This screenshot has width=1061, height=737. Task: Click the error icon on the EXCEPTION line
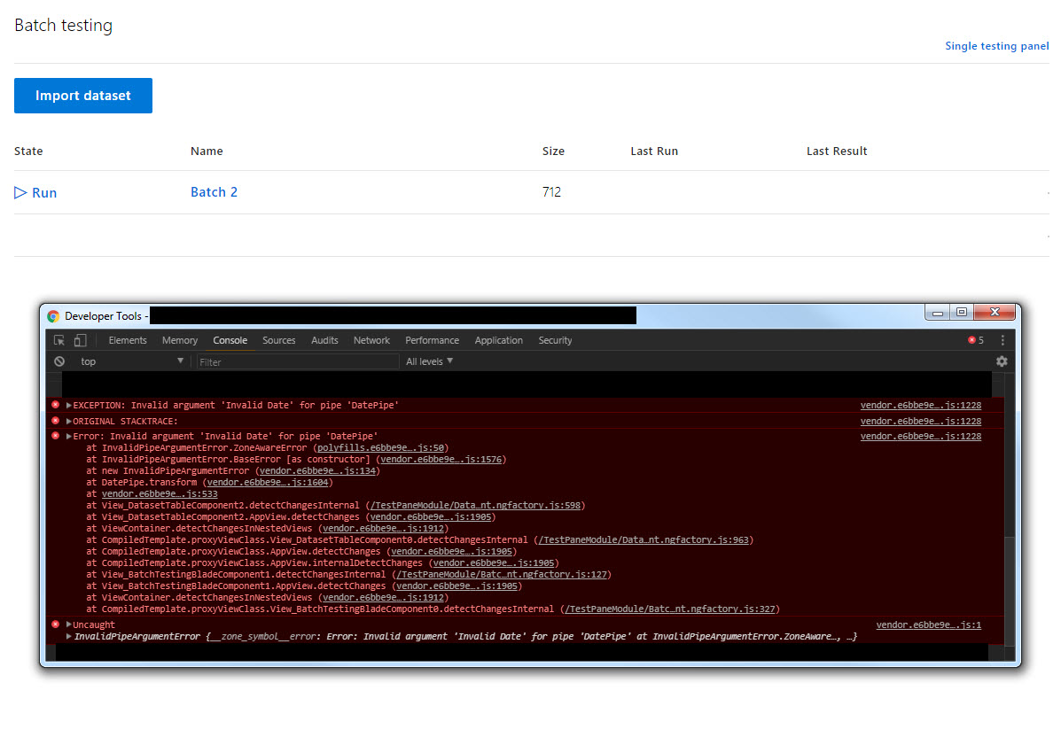coord(57,405)
